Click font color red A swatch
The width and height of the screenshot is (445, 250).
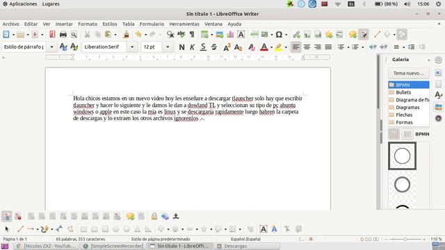[264, 47]
